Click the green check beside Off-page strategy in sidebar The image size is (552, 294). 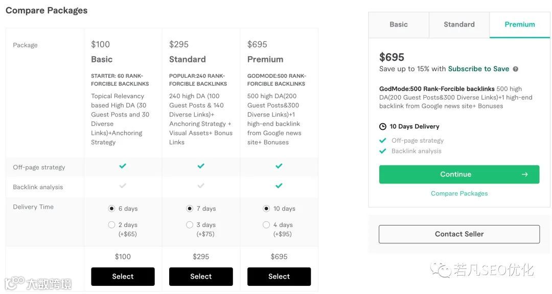[x=383, y=140]
